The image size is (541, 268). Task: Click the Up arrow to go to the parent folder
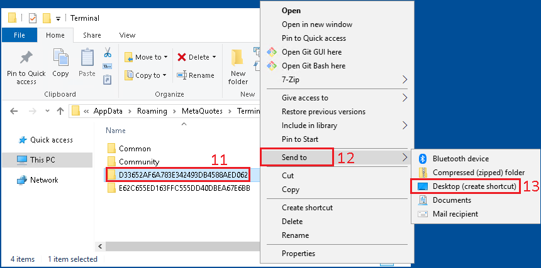60,111
